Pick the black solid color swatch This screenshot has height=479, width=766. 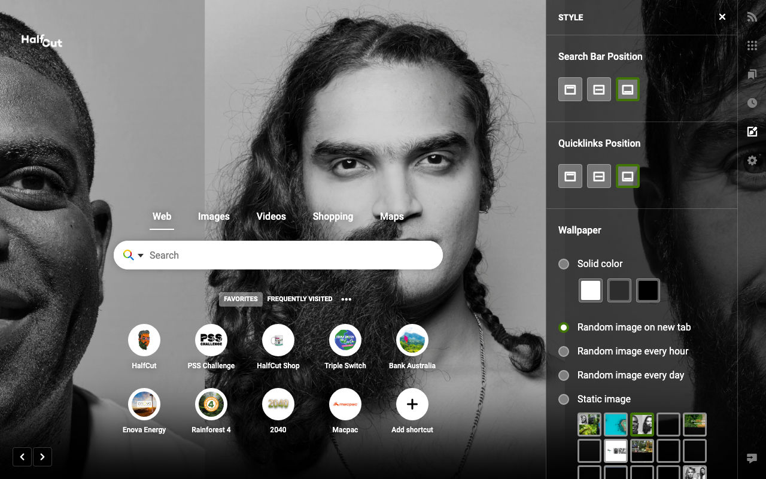[648, 290]
